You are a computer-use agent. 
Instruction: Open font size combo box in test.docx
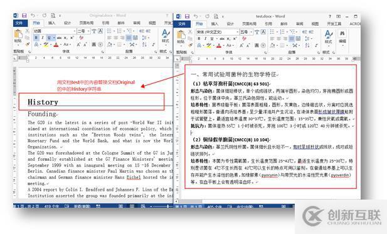coord(247,32)
